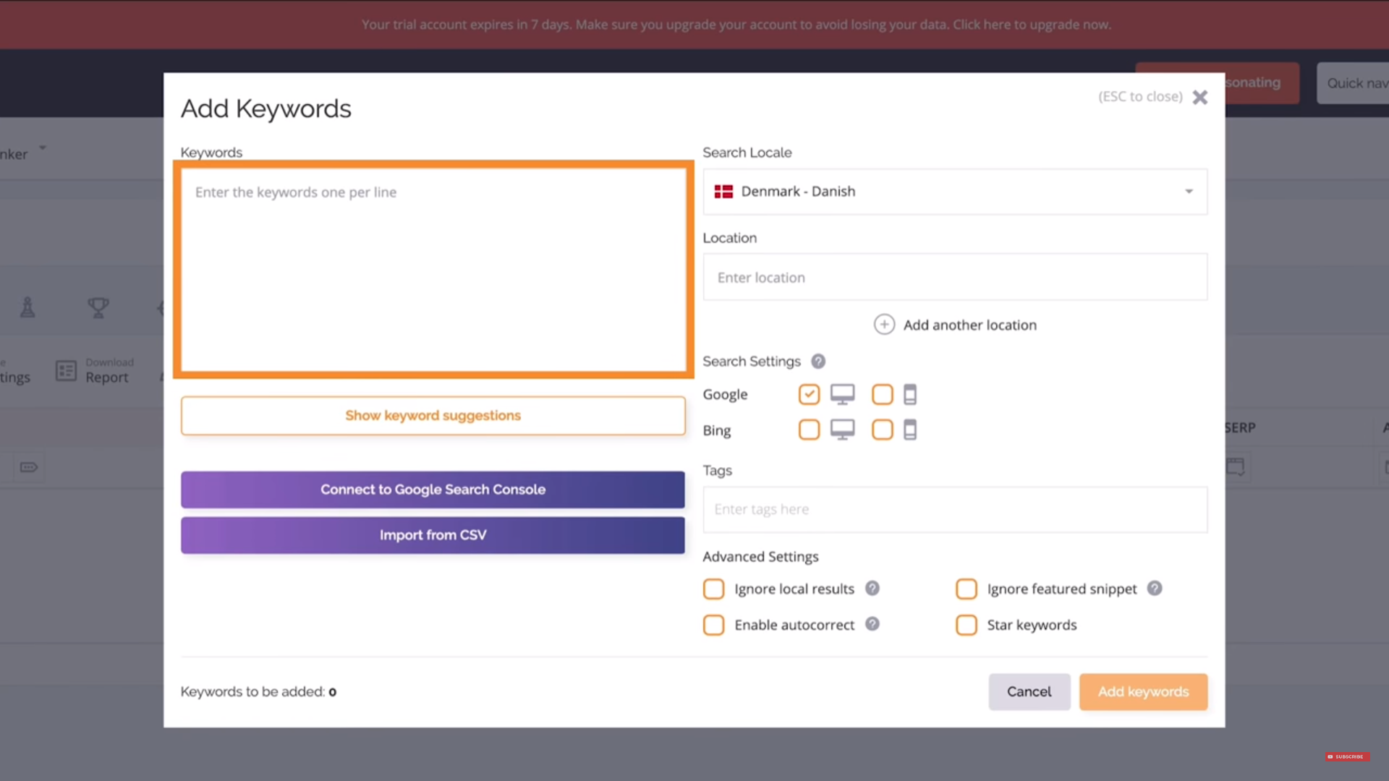
Task: Click help icon beside Enable autocorrect
Action: pos(872,623)
